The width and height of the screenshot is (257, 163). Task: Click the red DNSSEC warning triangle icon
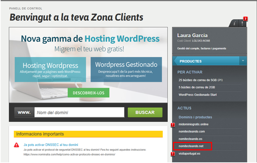click(17, 145)
